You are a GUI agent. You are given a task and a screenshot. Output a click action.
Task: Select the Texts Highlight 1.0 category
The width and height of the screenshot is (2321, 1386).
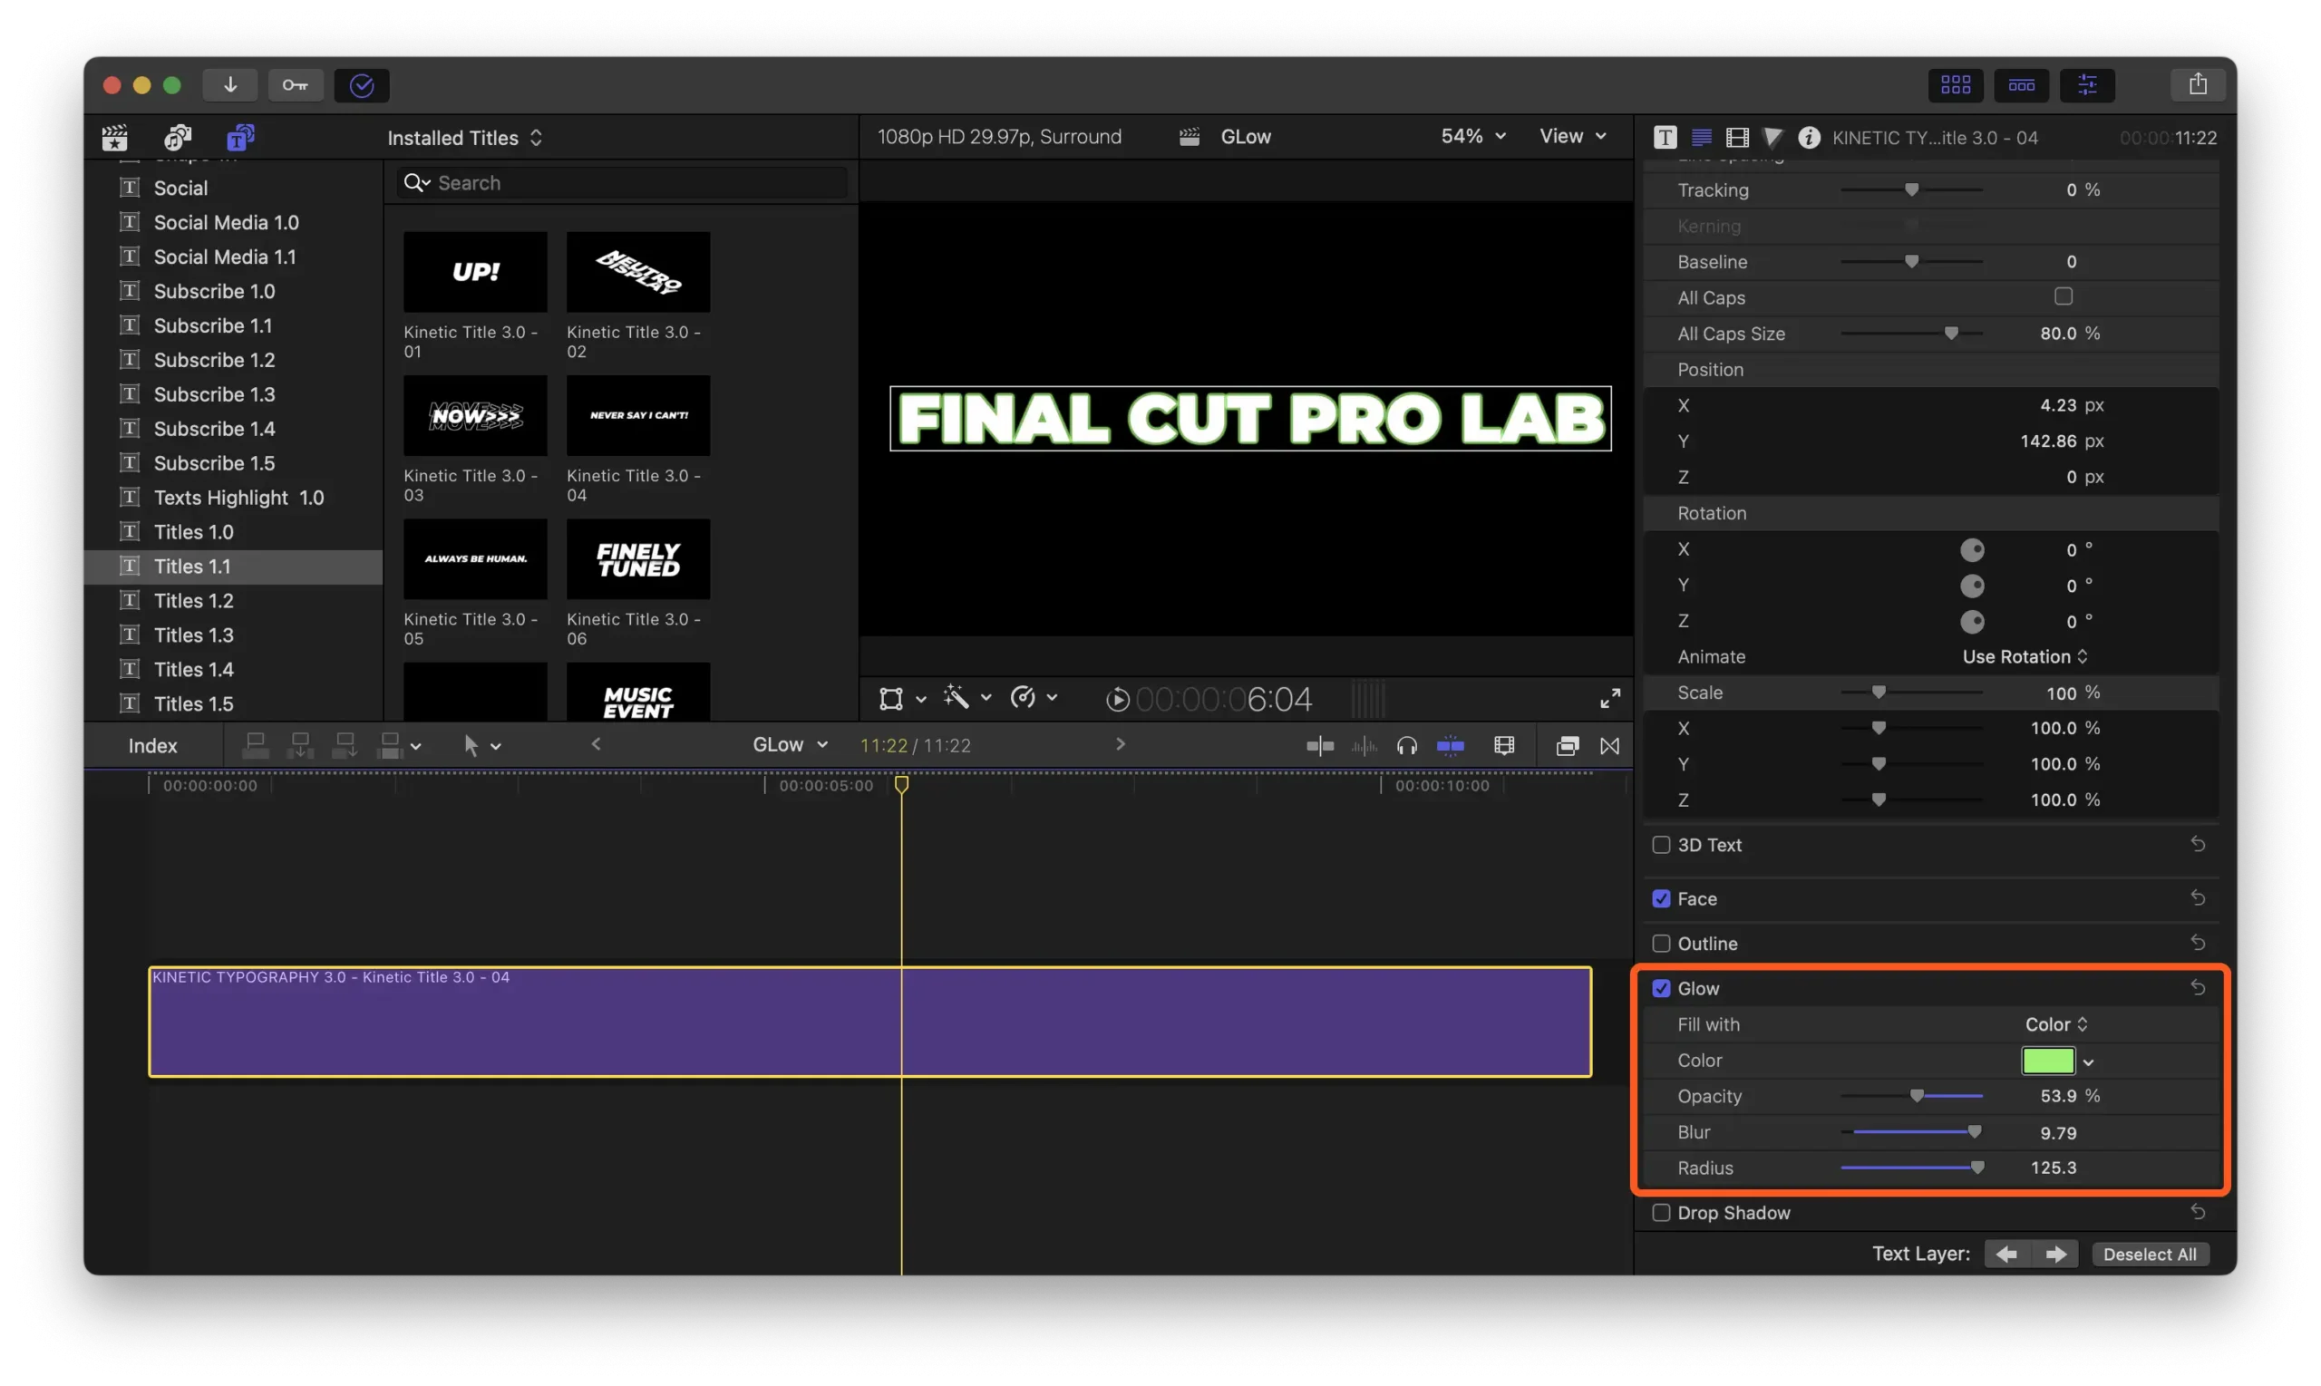tap(234, 497)
